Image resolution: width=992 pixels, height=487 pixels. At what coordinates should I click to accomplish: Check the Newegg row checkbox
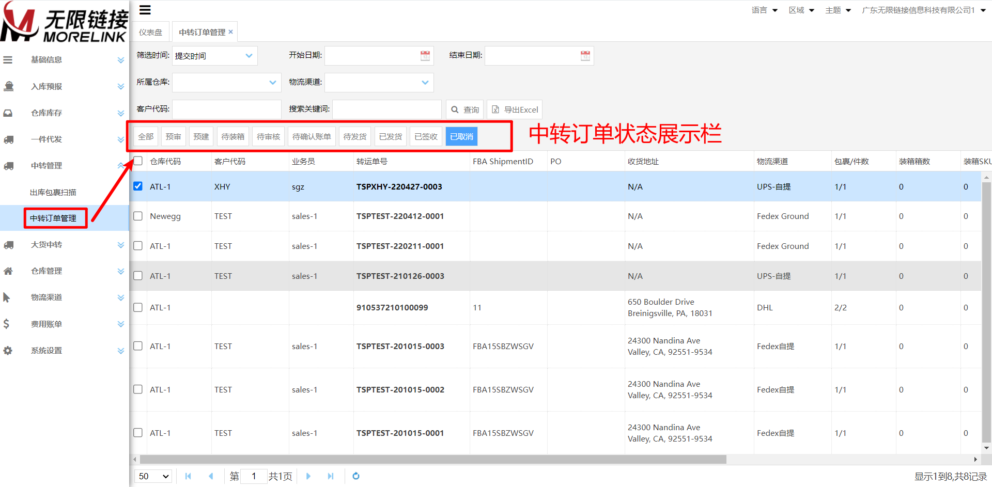pyautogui.click(x=138, y=216)
